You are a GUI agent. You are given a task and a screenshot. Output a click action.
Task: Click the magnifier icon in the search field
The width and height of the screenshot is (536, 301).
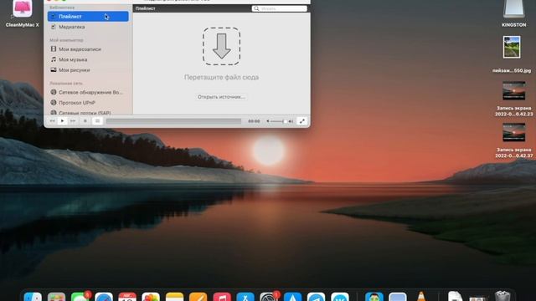point(256,8)
